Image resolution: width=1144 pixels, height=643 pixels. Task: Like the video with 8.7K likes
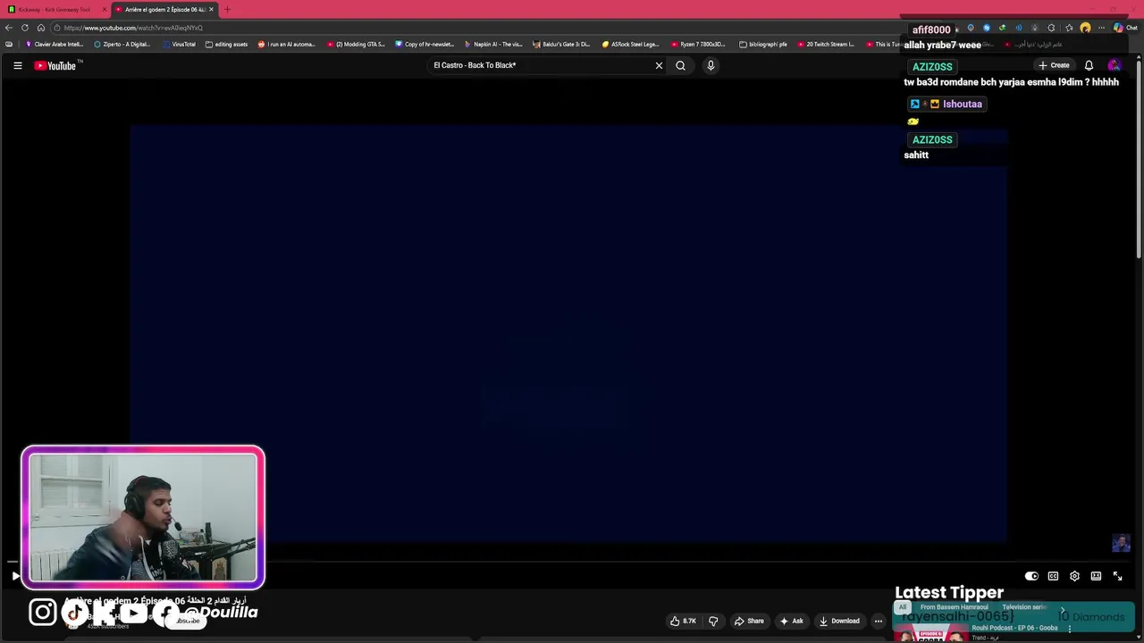click(x=683, y=621)
